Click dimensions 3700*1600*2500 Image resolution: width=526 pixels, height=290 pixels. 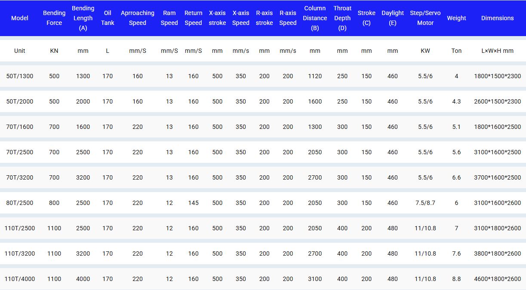click(x=498, y=177)
